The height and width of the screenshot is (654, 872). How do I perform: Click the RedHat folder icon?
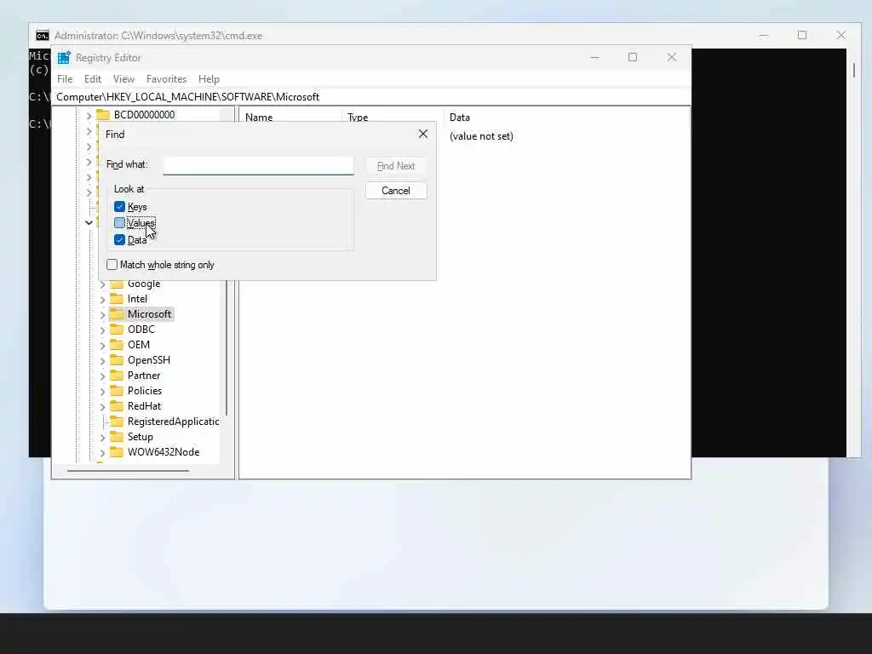[116, 406]
